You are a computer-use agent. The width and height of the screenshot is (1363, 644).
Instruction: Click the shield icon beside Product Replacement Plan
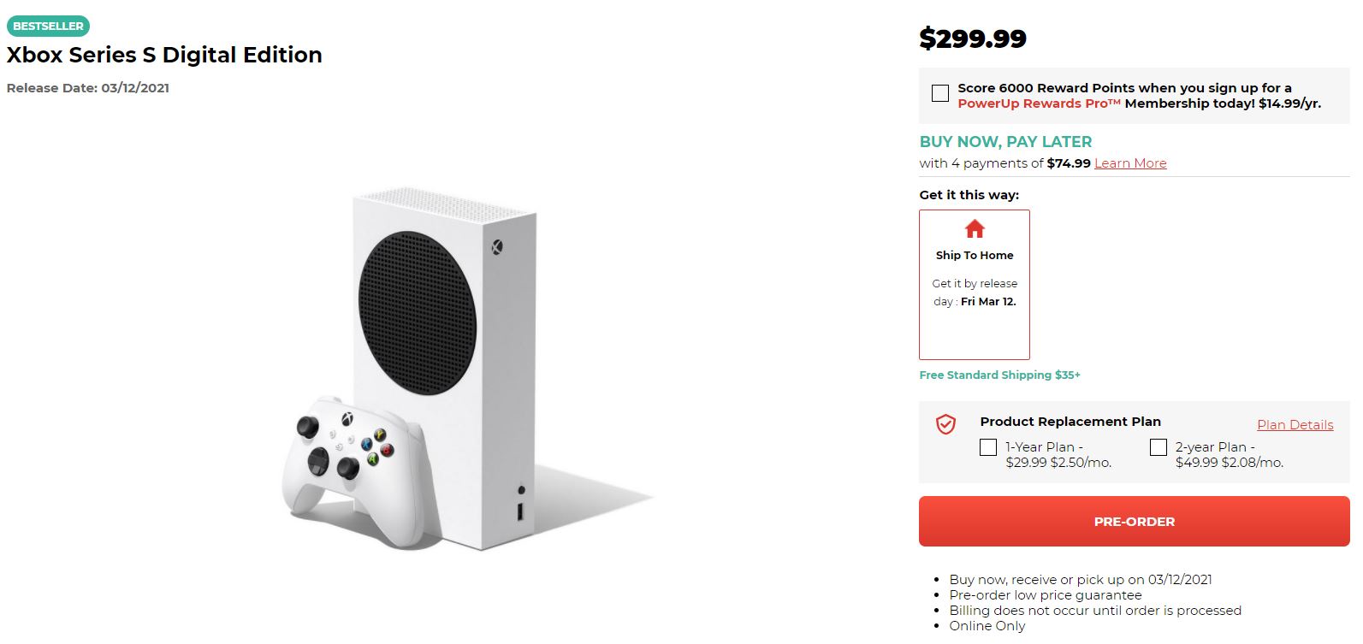945,424
